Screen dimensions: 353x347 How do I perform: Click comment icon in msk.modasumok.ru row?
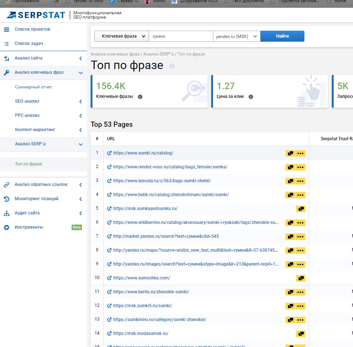301,334
